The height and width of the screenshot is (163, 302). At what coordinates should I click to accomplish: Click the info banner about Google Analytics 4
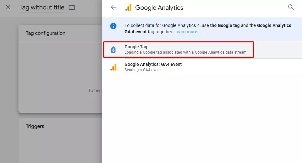(x=202, y=29)
